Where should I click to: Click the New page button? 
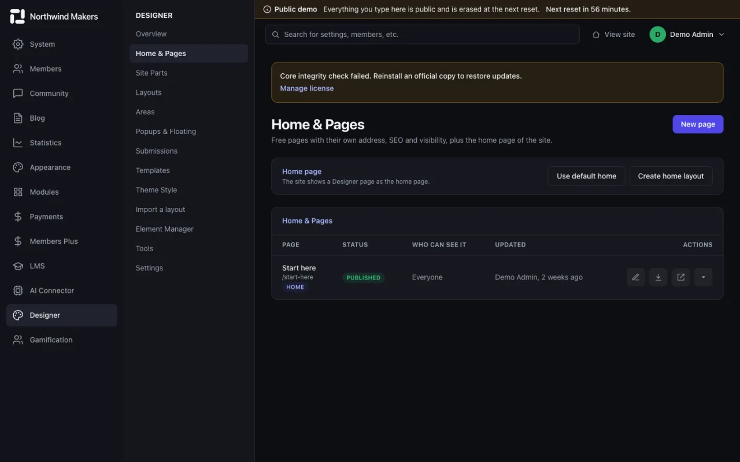[698, 124]
